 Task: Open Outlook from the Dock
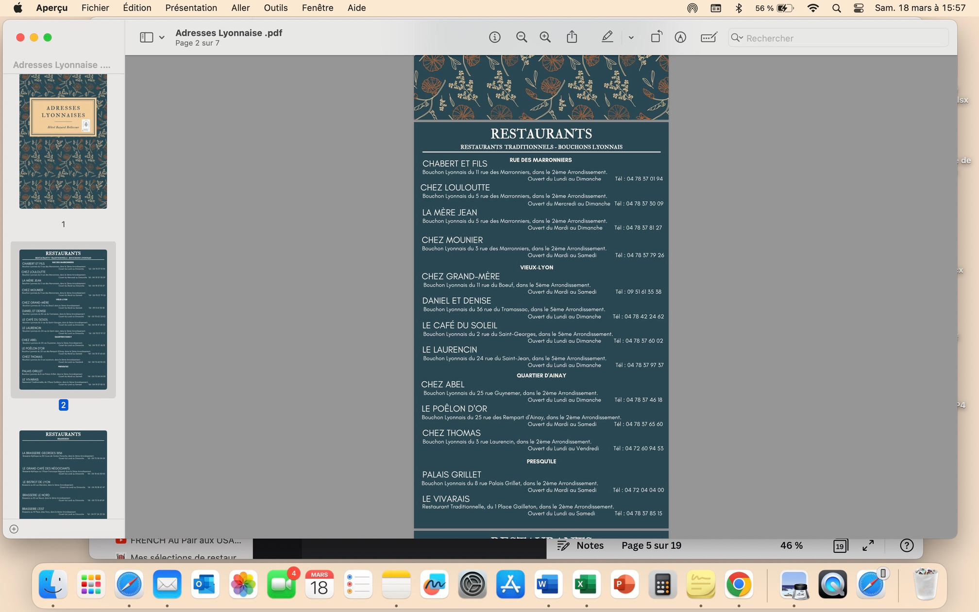point(205,584)
